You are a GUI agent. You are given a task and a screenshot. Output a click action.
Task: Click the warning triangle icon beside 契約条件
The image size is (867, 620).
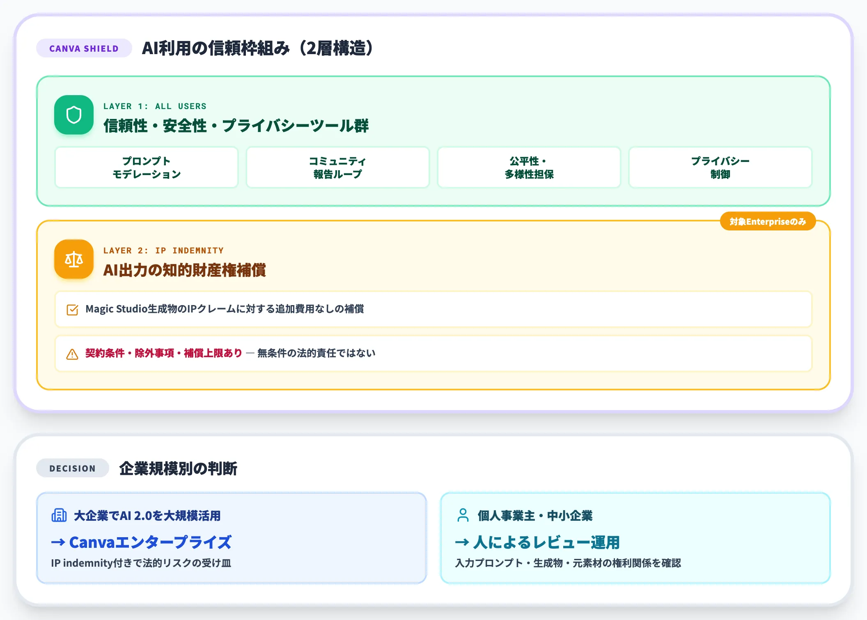click(72, 354)
